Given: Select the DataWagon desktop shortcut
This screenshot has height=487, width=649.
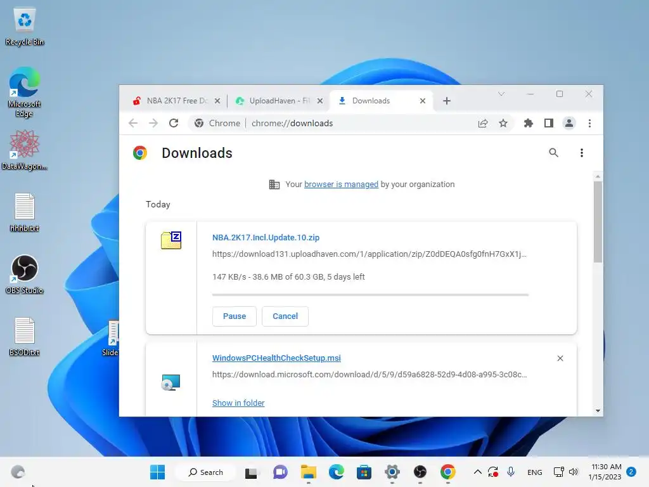Looking at the screenshot, I should [25, 150].
